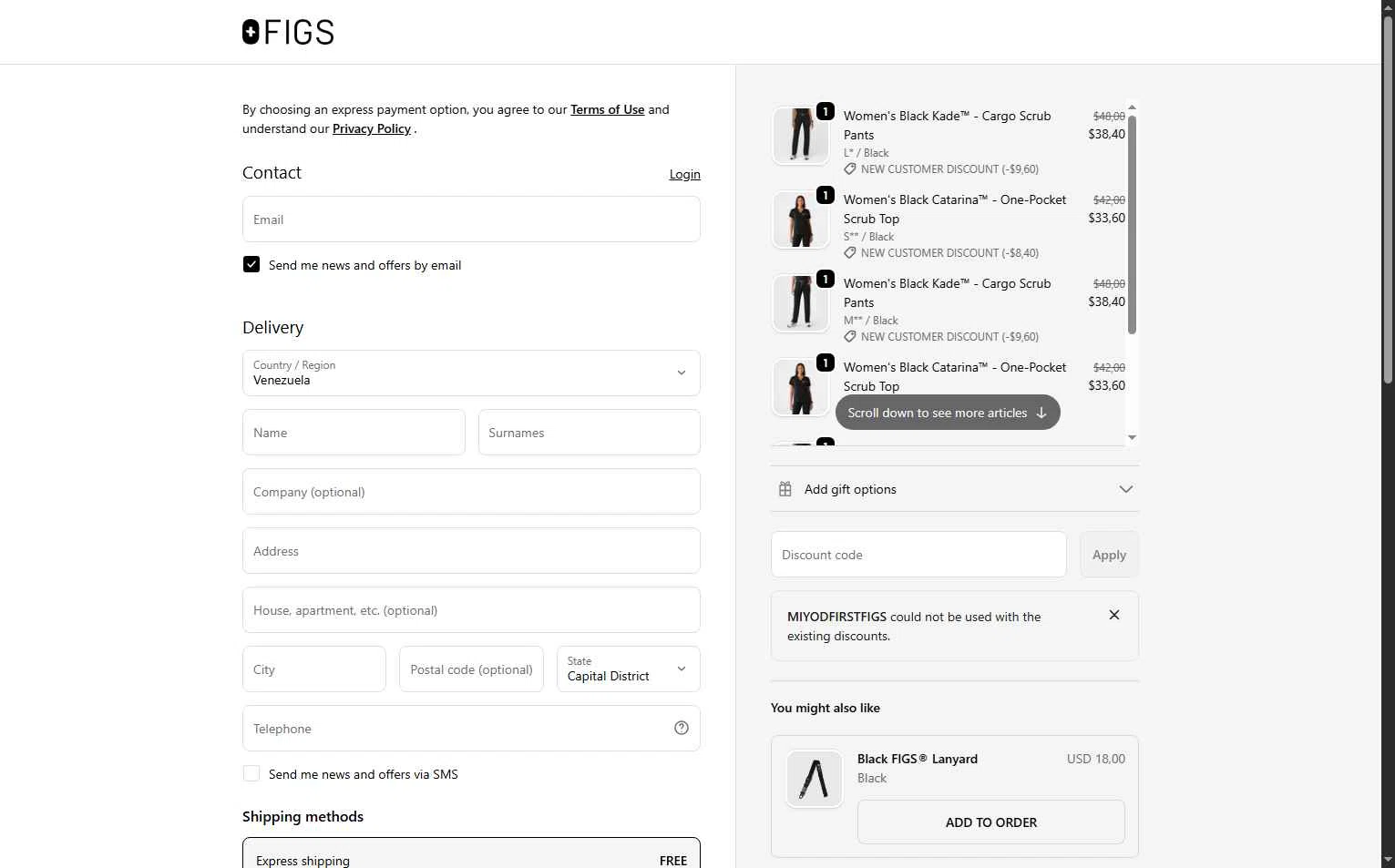Enable news and offers via SMS checkbox
1395x868 pixels.
coord(251,774)
